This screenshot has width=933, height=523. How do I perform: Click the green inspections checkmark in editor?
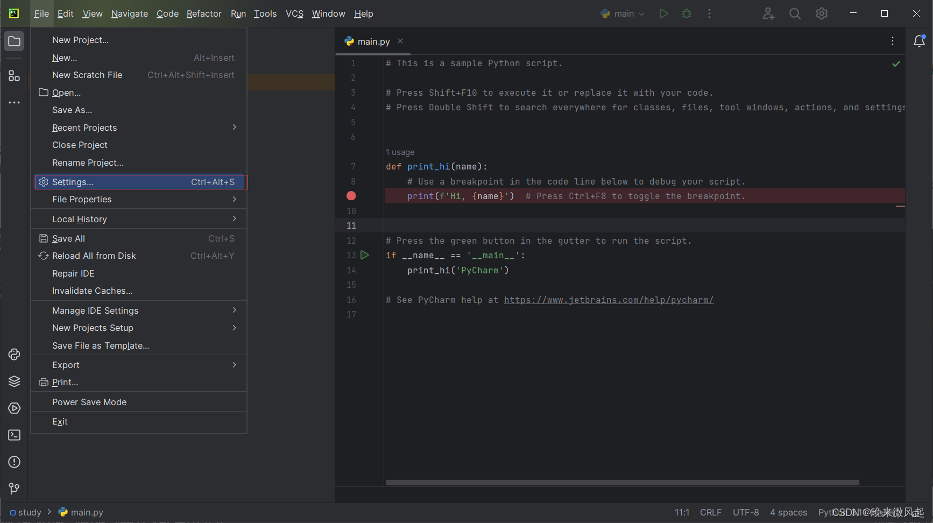[x=896, y=63]
